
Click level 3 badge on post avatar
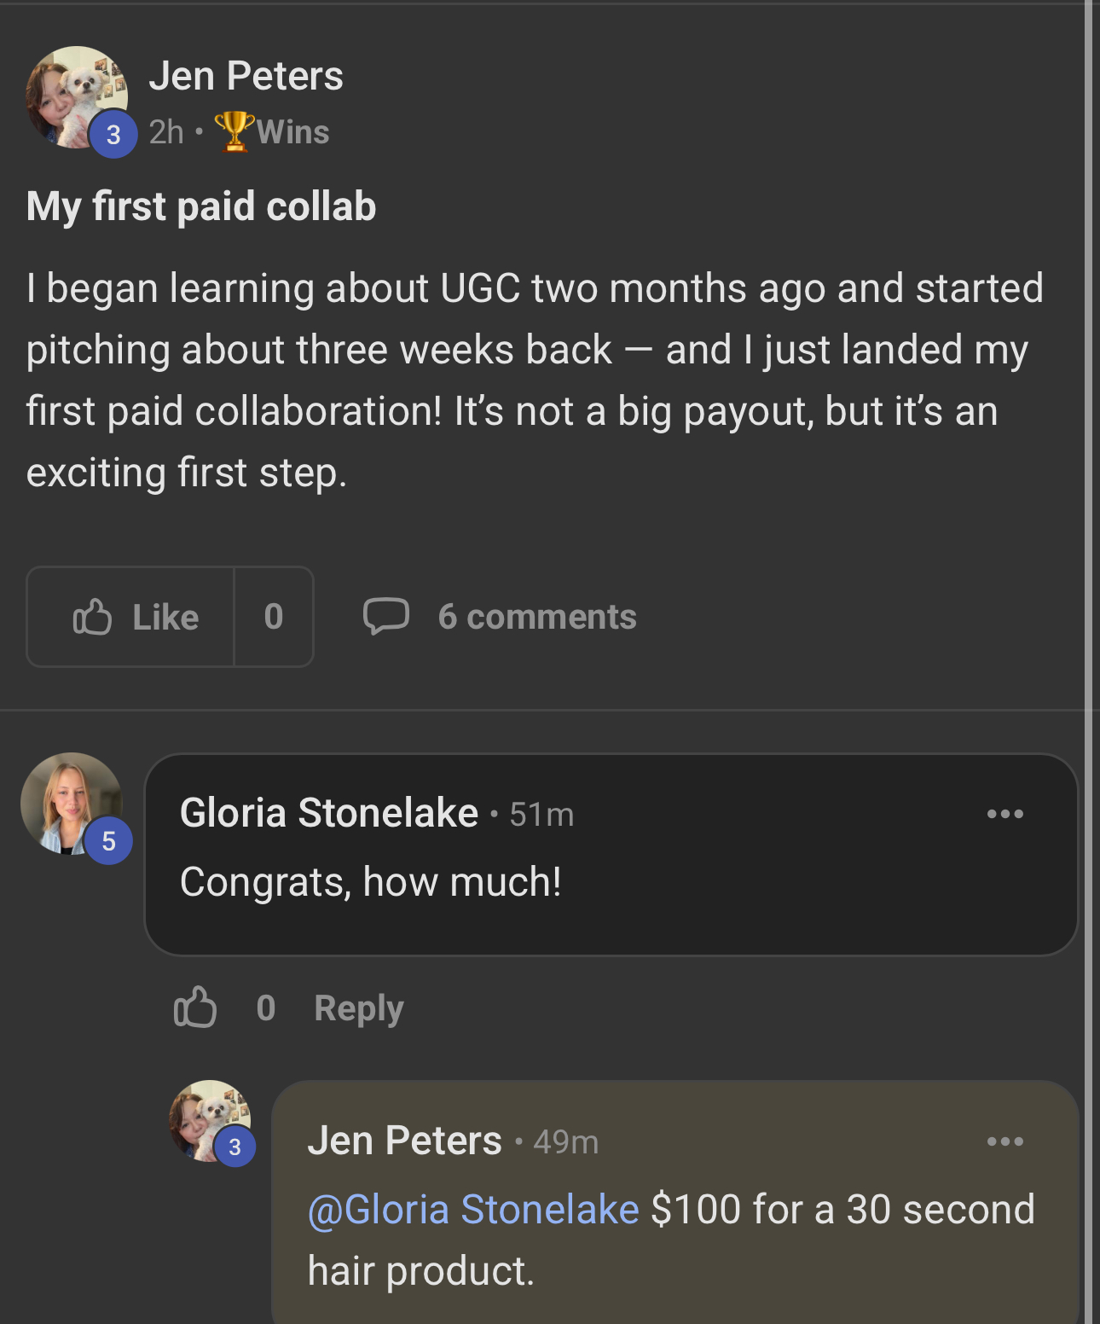(113, 135)
